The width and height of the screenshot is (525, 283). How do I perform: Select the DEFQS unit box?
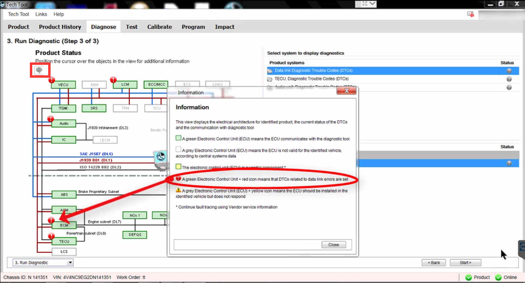pos(135,235)
